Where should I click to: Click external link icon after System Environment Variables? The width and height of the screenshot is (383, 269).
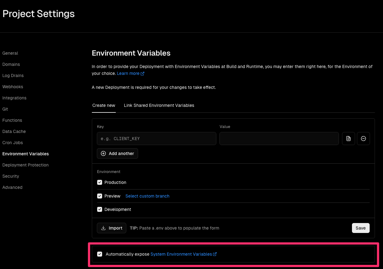(x=215, y=254)
